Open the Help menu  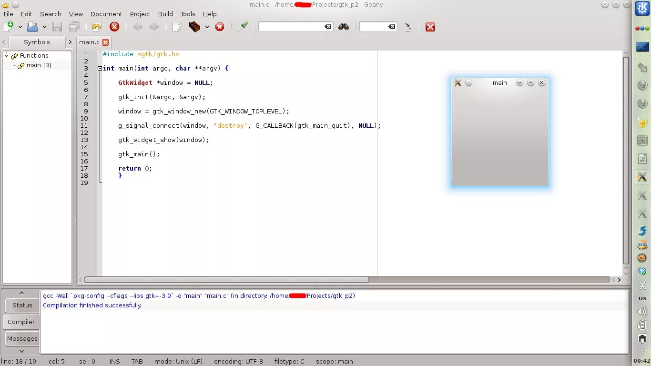[x=210, y=14]
